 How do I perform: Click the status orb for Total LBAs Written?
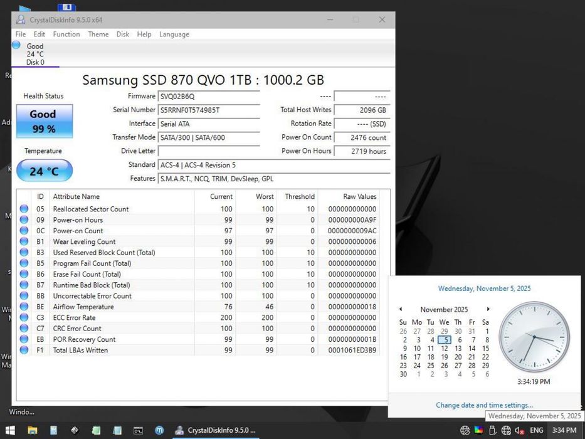tap(24, 350)
